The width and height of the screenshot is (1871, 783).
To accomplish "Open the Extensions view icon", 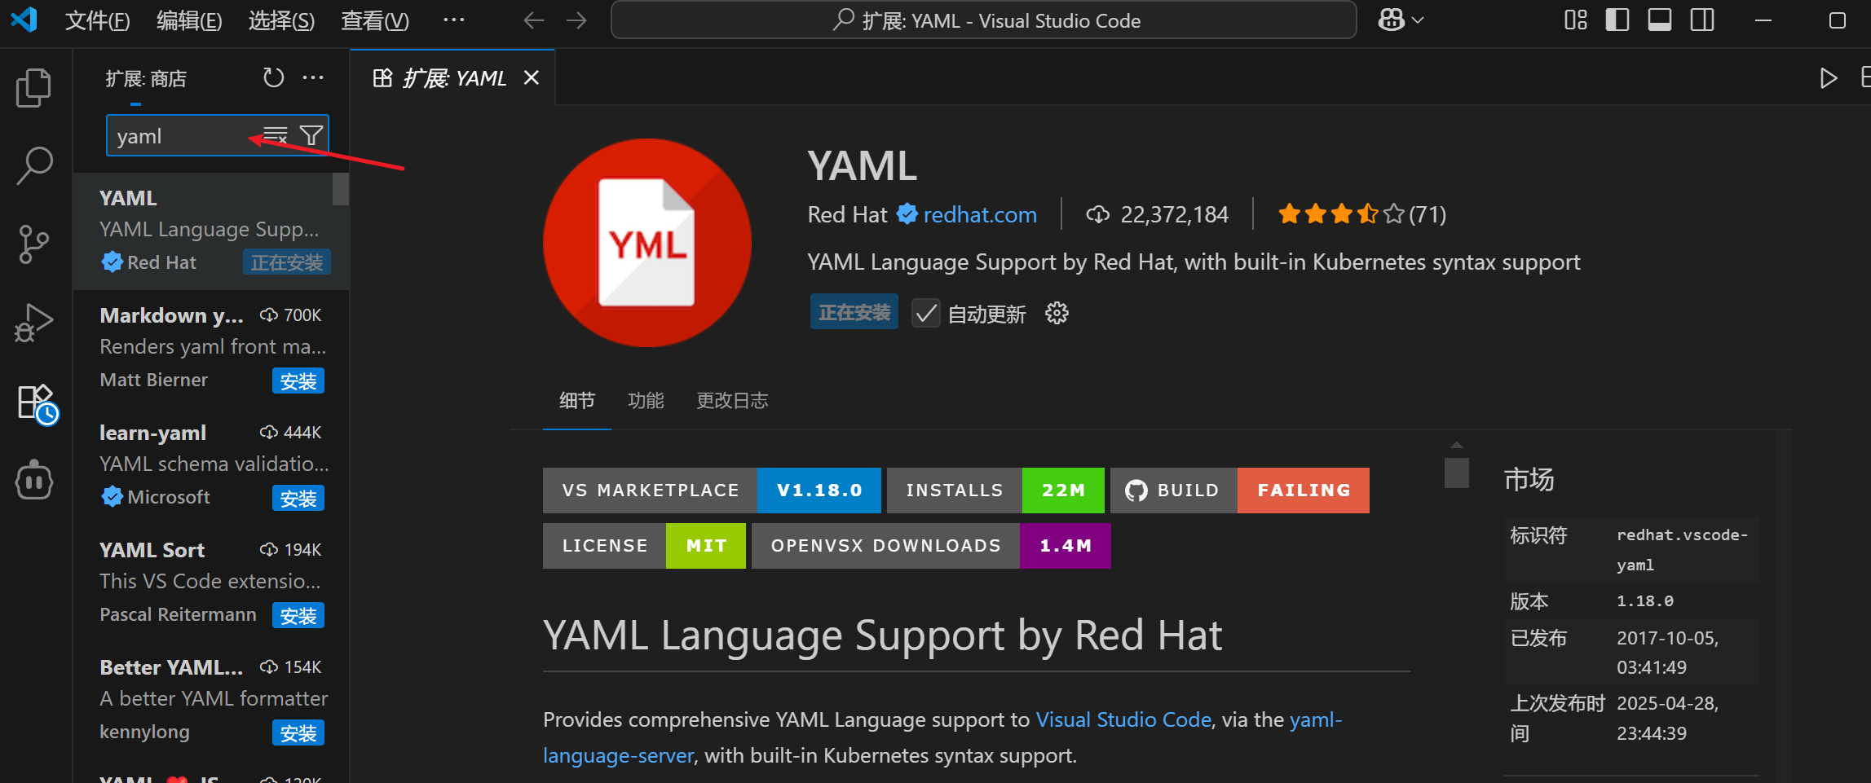I will [x=37, y=403].
